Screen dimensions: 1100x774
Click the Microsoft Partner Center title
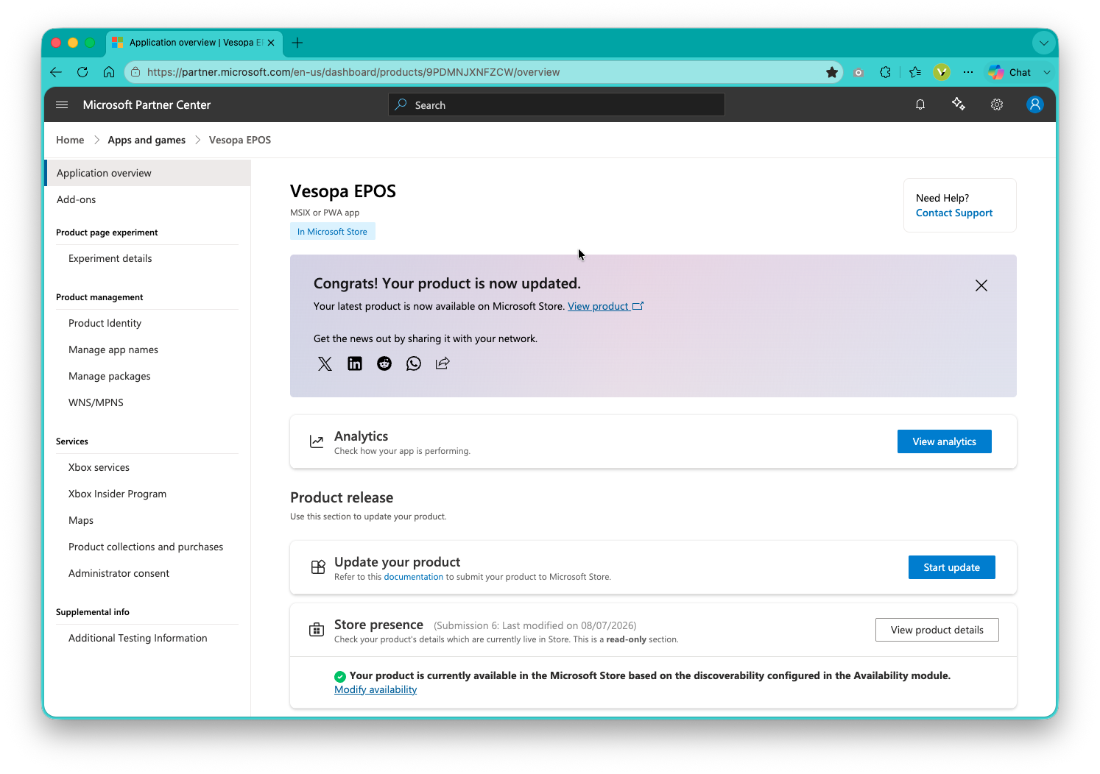(147, 104)
